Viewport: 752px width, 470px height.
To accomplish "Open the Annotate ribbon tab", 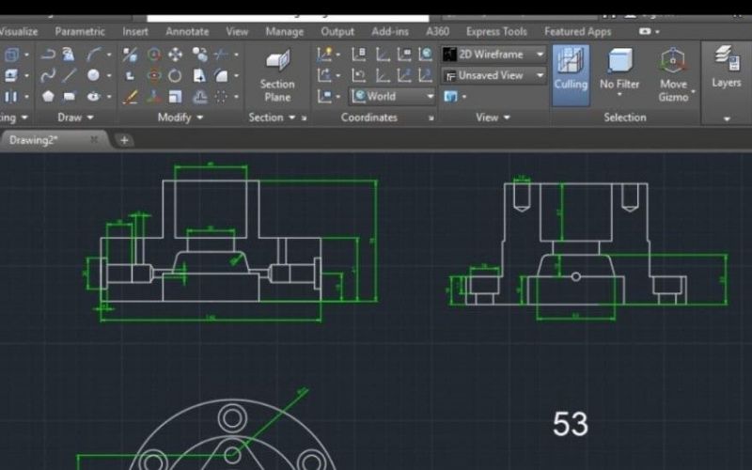I will 186,31.
